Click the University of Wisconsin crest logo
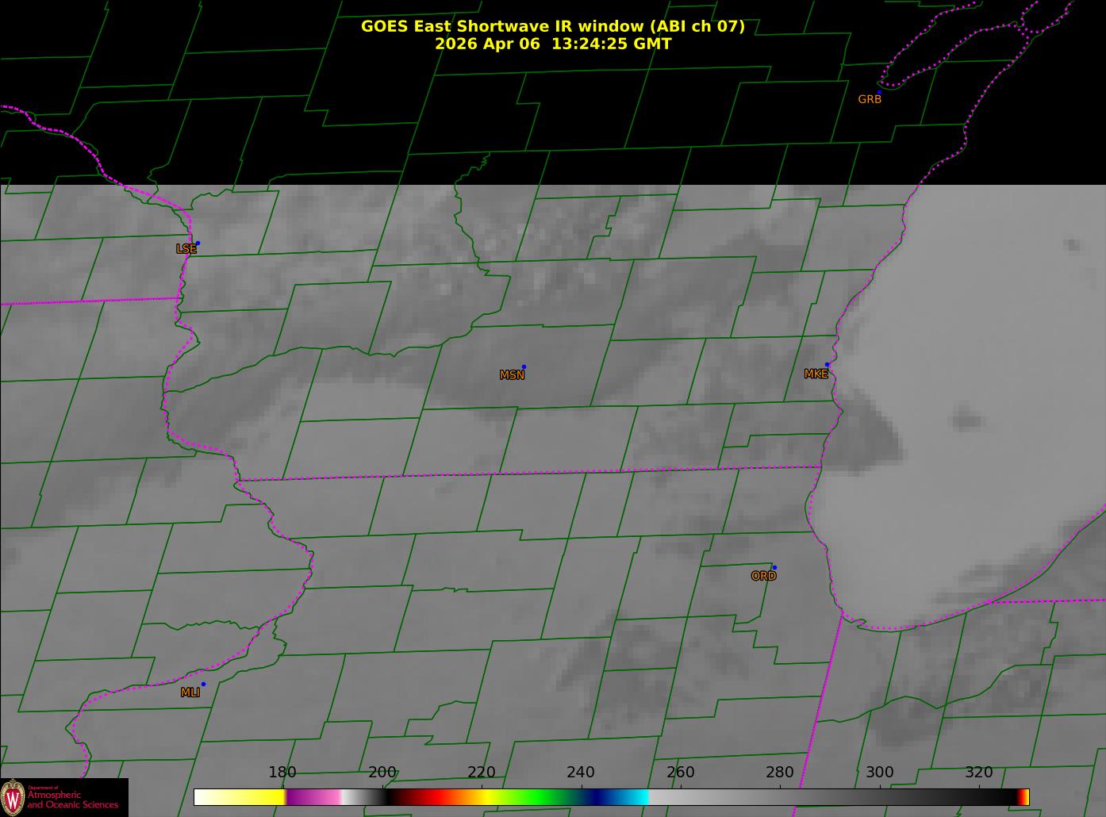 [13, 797]
